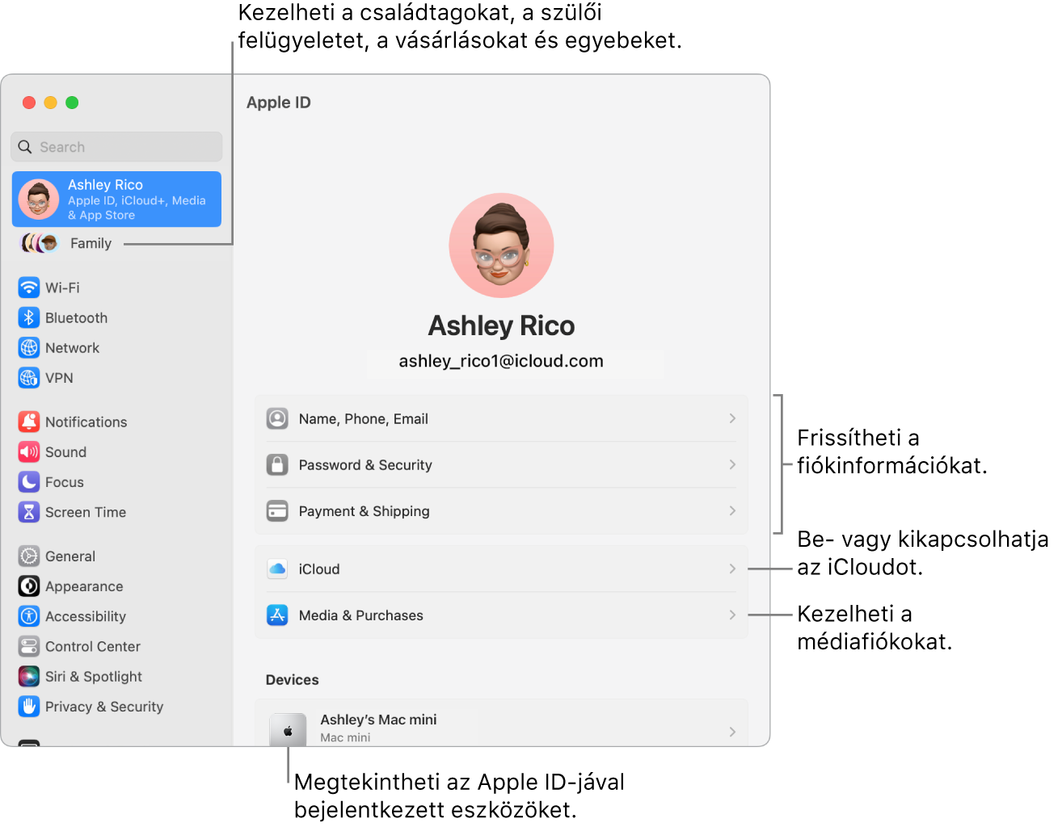1062x827 pixels.
Task: Open Screen Time via its hourglass icon
Action: pos(29,511)
